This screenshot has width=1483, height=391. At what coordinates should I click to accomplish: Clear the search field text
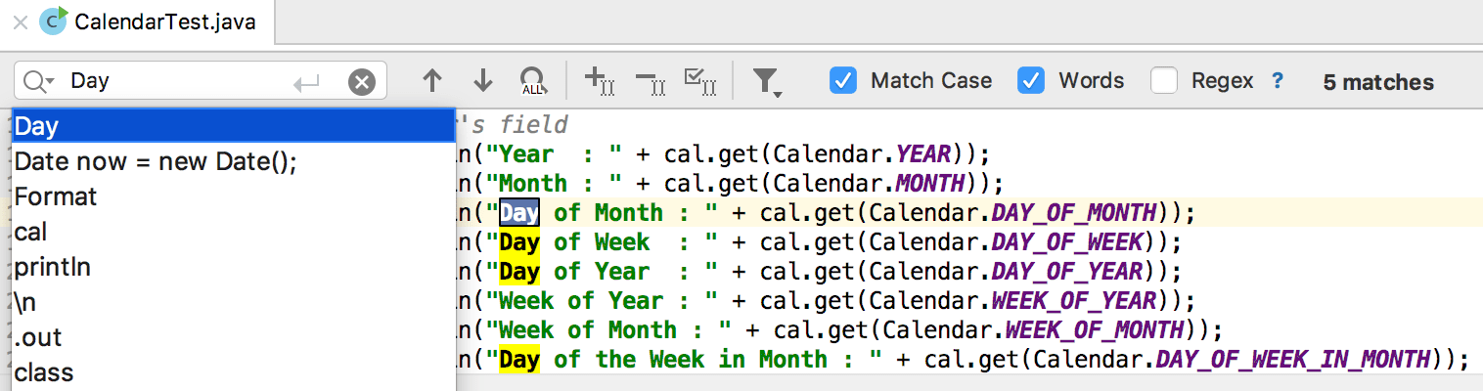(x=362, y=82)
